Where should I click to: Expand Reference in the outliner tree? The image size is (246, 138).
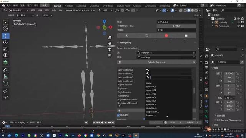213,26
